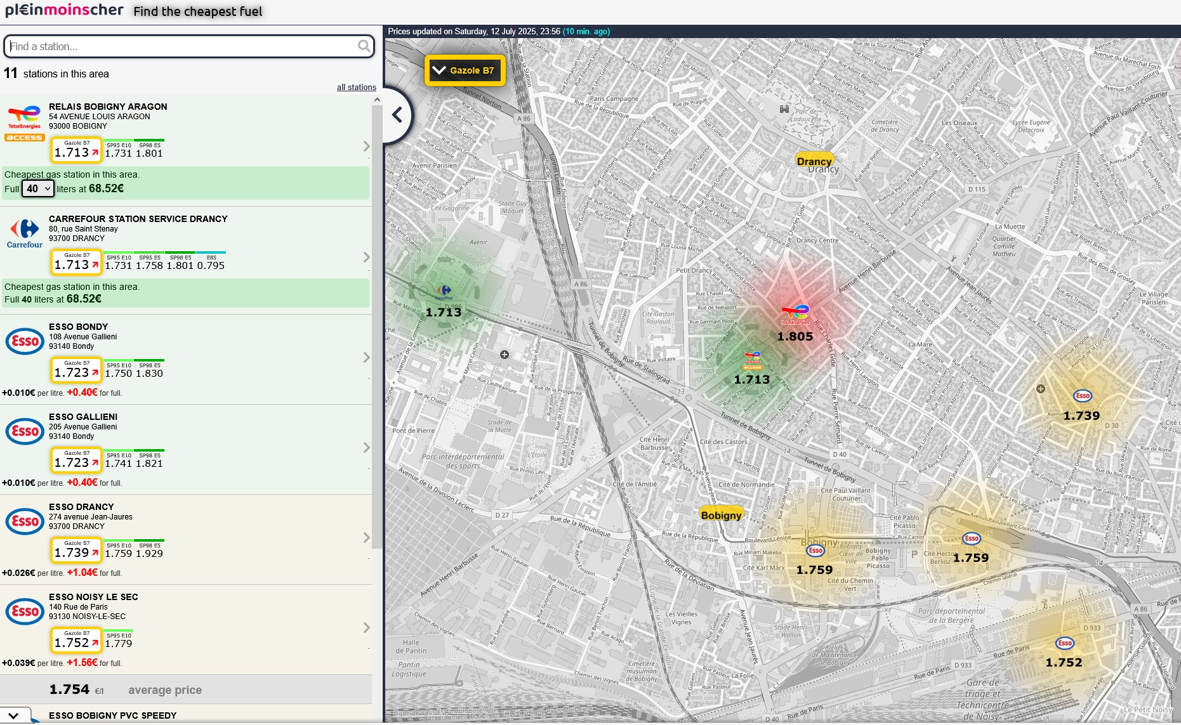
Task: Click Esso logo for Esso Gallieni
Action: pyautogui.click(x=25, y=431)
